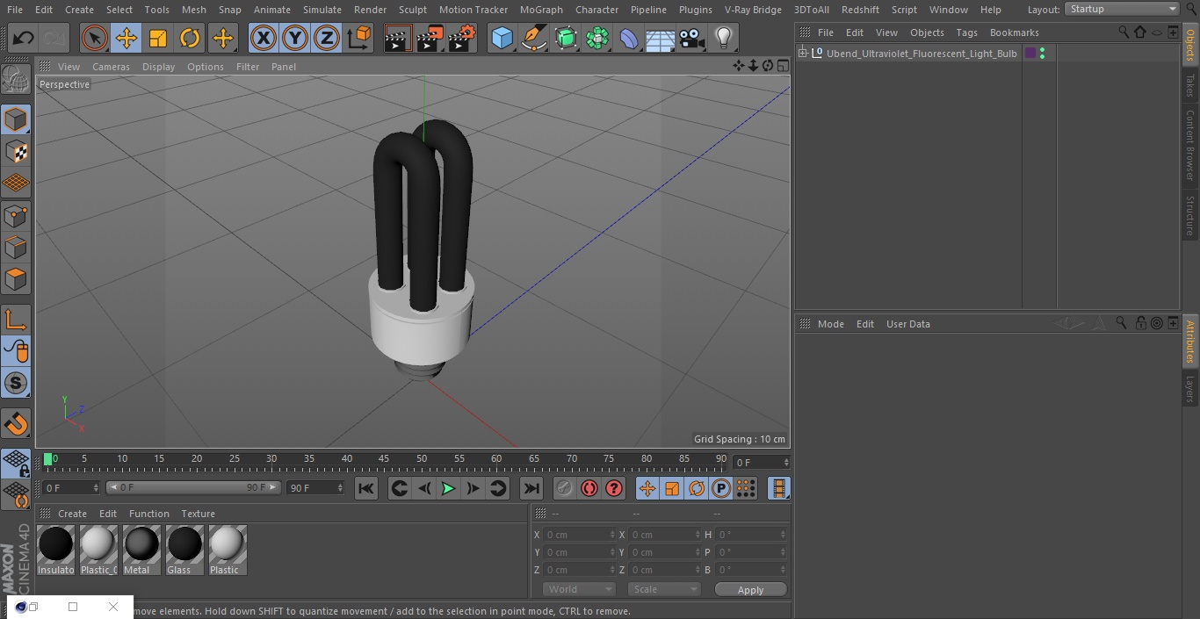
Task: Open Edit Render Settings
Action: pyautogui.click(x=462, y=38)
